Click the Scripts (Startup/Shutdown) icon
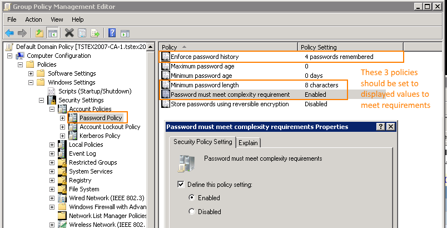This screenshot has height=228, width=447. [x=52, y=91]
